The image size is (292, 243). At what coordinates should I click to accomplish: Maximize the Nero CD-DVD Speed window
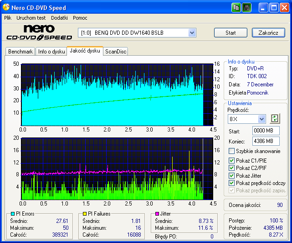(x=274, y=8)
